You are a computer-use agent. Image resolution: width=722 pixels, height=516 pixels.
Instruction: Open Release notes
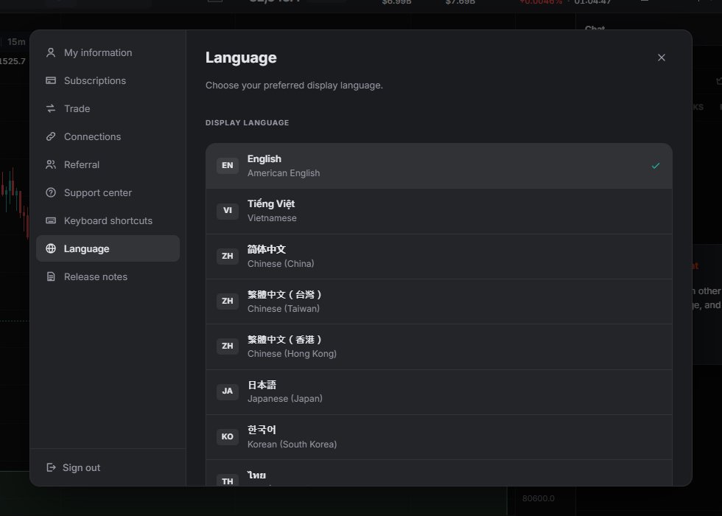coord(108,277)
